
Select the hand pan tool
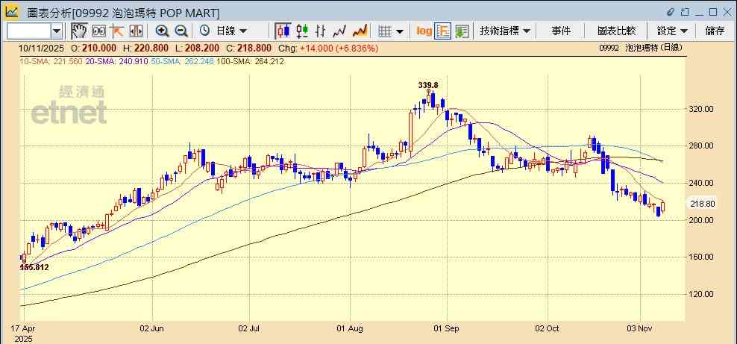click(x=79, y=31)
